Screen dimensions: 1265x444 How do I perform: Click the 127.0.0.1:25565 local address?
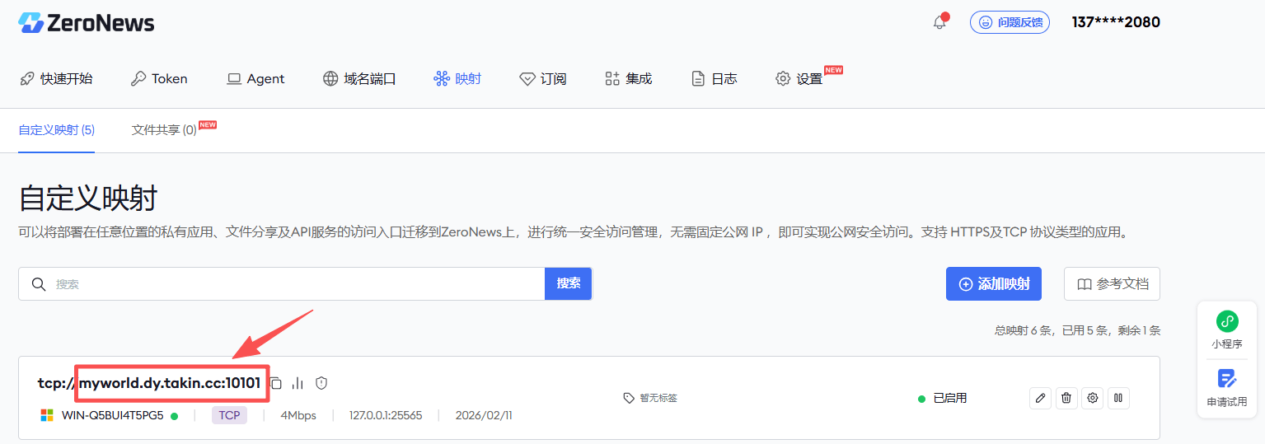386,415
